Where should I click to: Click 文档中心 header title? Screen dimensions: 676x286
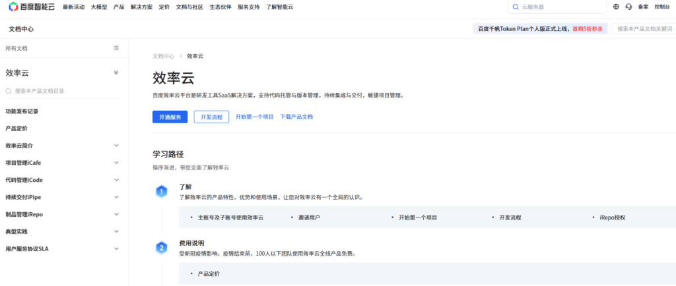coord(21,29)
